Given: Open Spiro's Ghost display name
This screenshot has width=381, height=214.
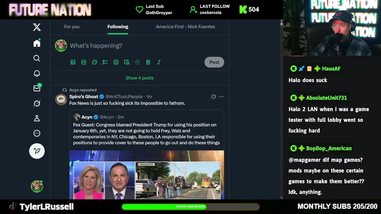Looking at the screenshot, I should (x=84, y=97).
